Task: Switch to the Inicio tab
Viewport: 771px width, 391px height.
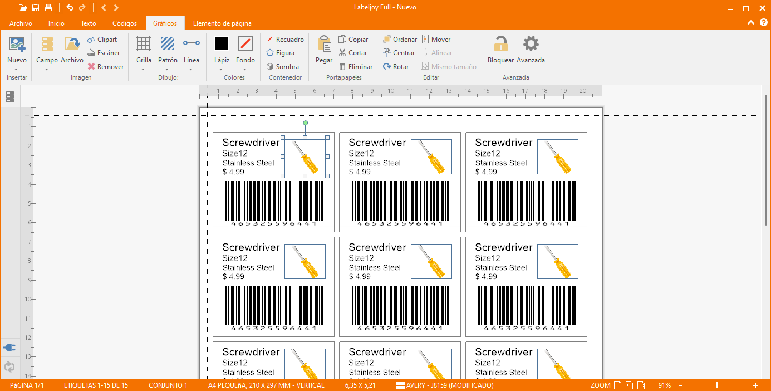Action: pos(56,23)
